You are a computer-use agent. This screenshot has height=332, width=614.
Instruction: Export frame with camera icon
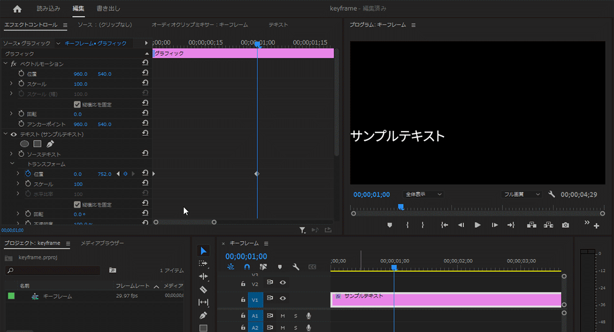565,225
